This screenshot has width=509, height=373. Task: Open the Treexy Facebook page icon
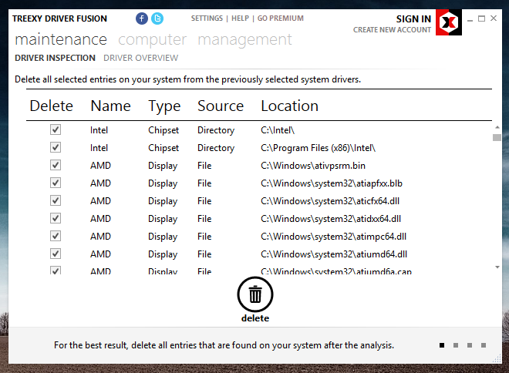coord(142,18)
